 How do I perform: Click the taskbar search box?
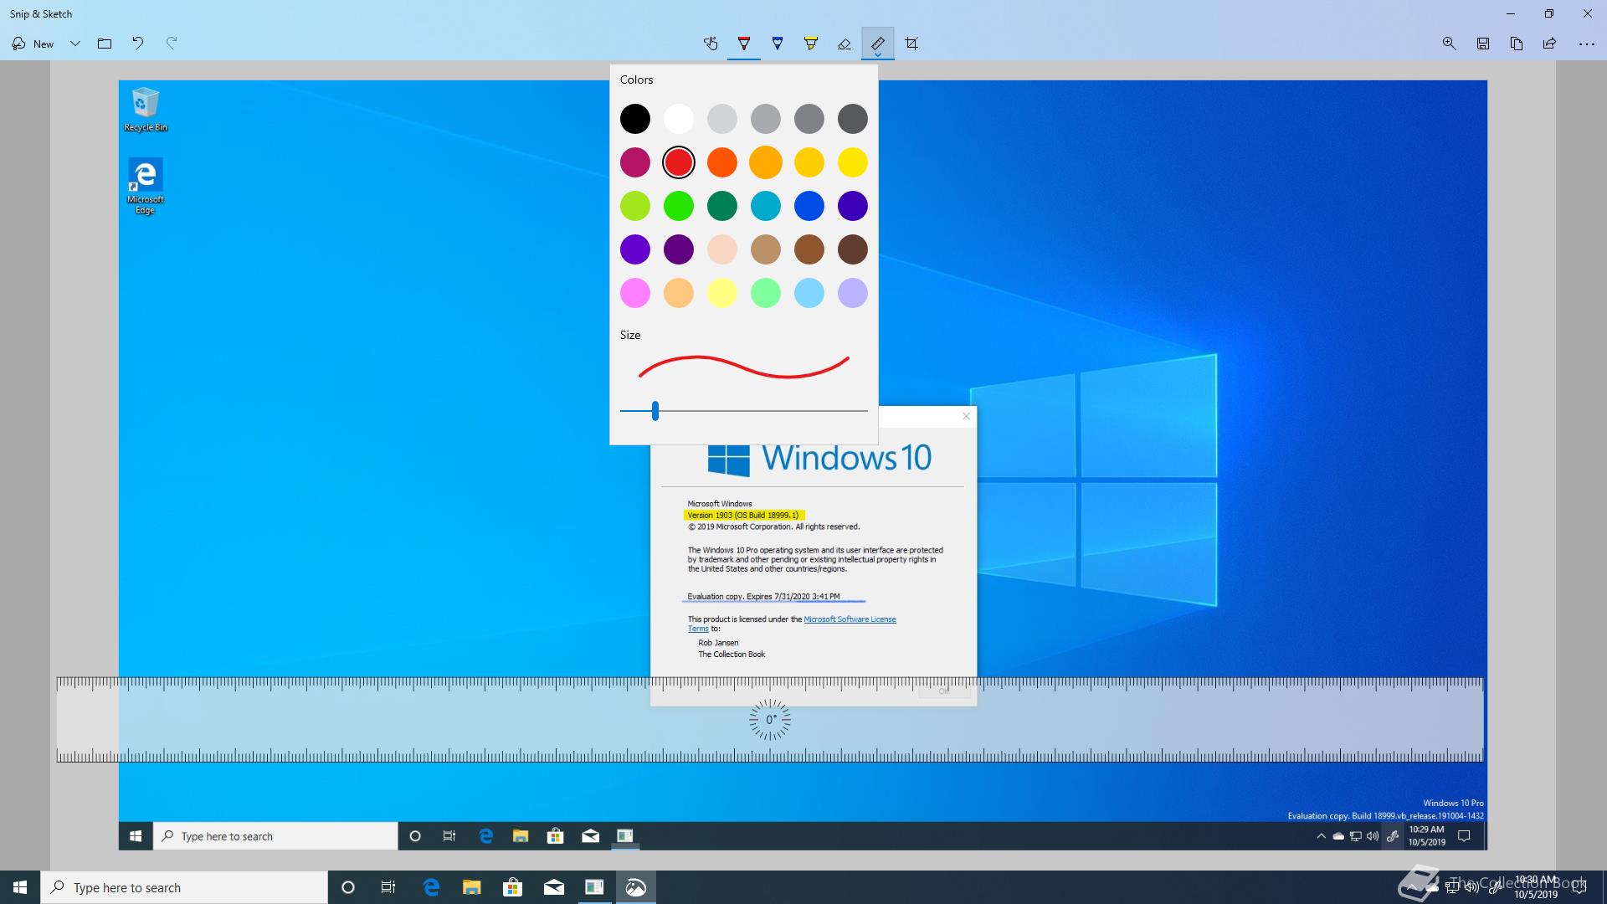point(184,887)
